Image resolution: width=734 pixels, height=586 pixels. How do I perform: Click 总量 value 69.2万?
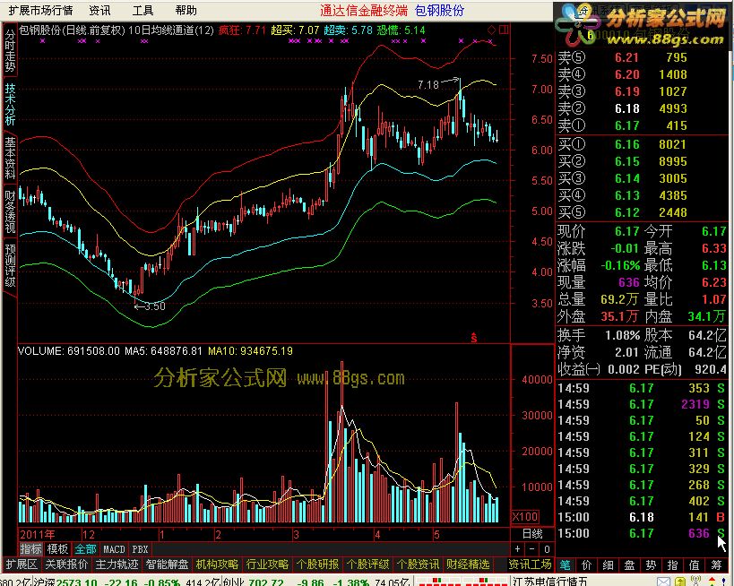coord(620,299)
